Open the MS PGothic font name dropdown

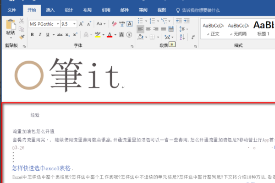tap(58, 24)
